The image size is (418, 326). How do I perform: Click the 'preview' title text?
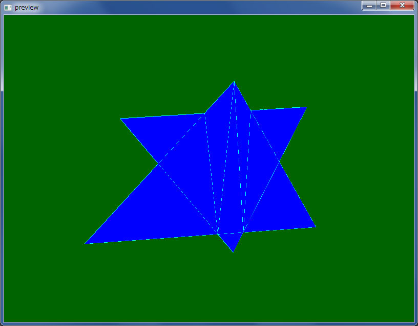click(x=27, y=8)
